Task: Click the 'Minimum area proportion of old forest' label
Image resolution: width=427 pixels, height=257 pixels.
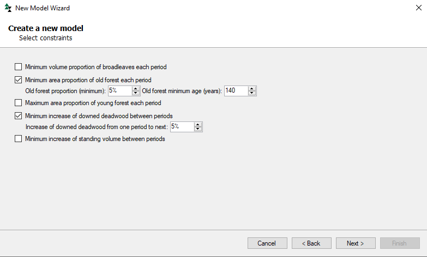Action: (88, 80)
